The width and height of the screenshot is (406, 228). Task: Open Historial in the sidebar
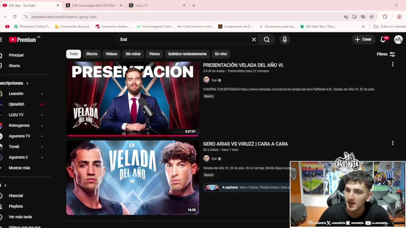tap(16, 196)
